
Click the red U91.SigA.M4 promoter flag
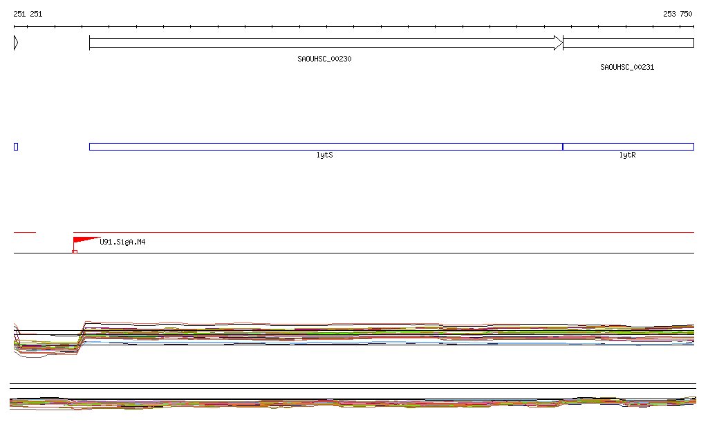pyautogui.click(x=83, y=240)
